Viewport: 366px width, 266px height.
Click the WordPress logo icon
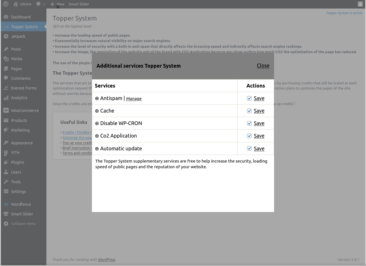tap(6, 4)
